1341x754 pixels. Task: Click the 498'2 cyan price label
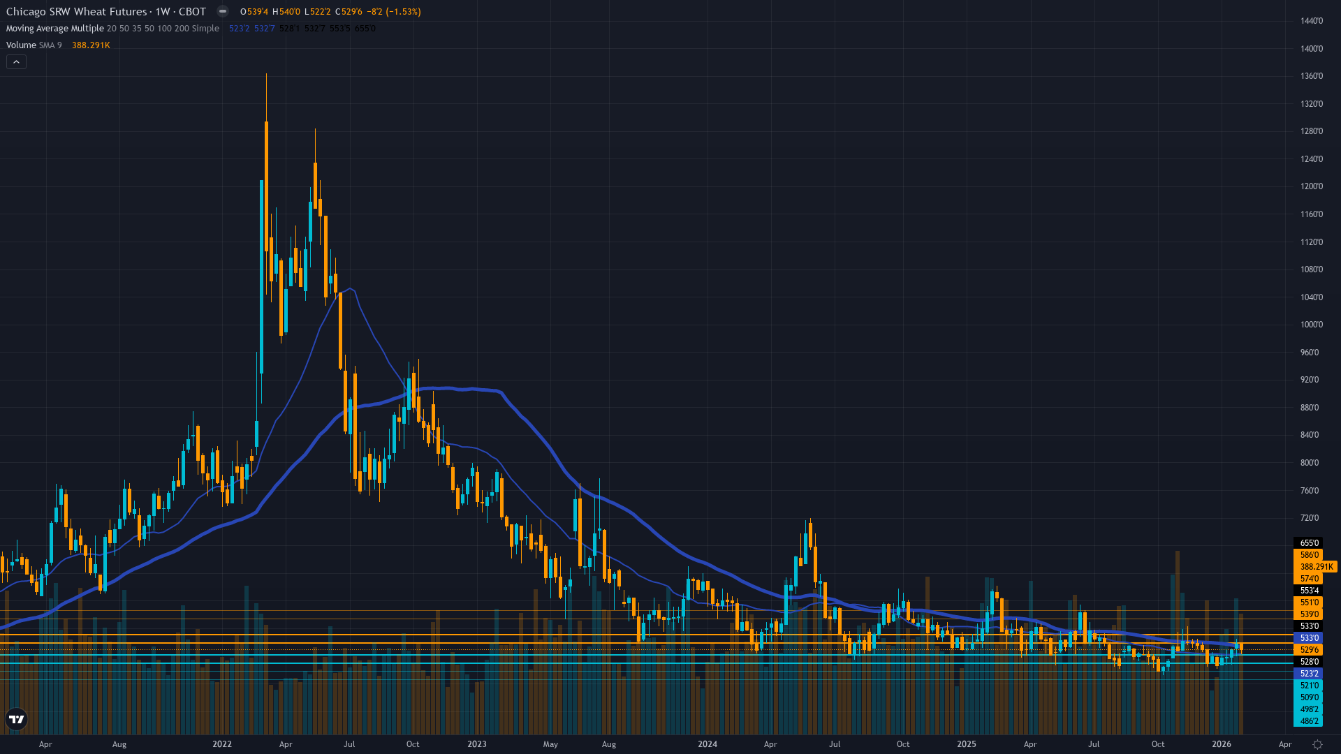tap(1310, 709)
